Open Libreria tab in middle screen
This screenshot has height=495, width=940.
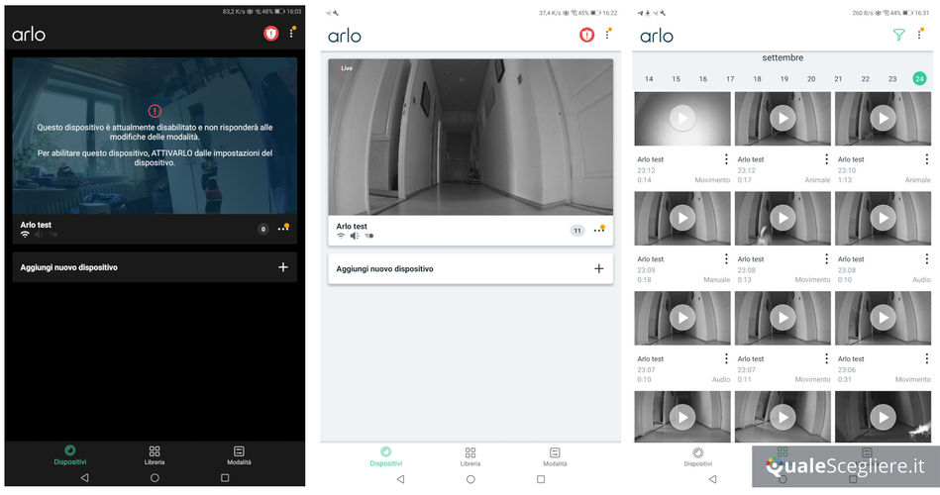(470, 456)
